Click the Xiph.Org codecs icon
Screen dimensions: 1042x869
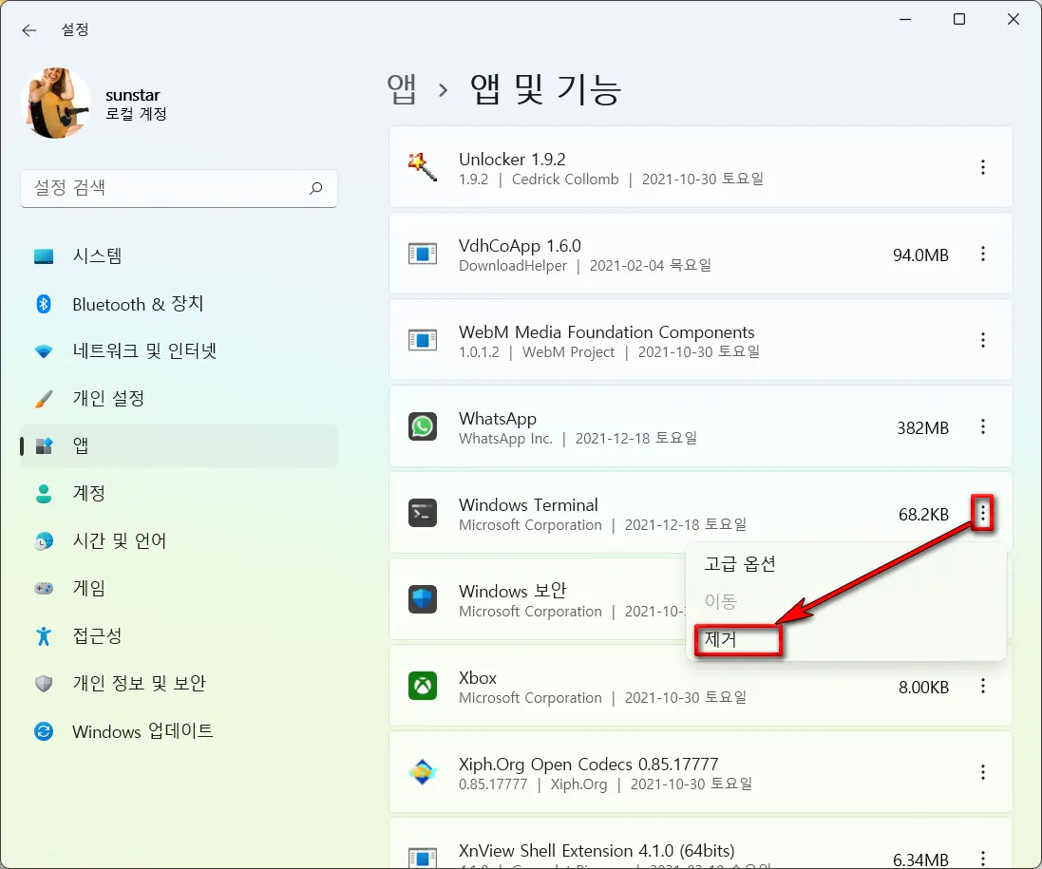click(x=423, y=772)
